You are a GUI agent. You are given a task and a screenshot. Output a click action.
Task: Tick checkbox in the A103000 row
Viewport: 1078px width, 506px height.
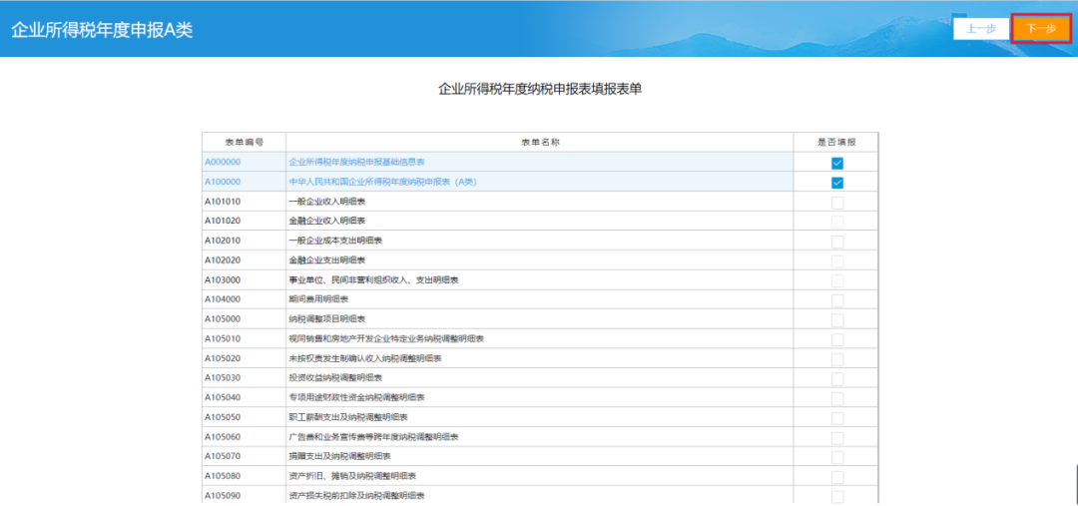point(836,280)
